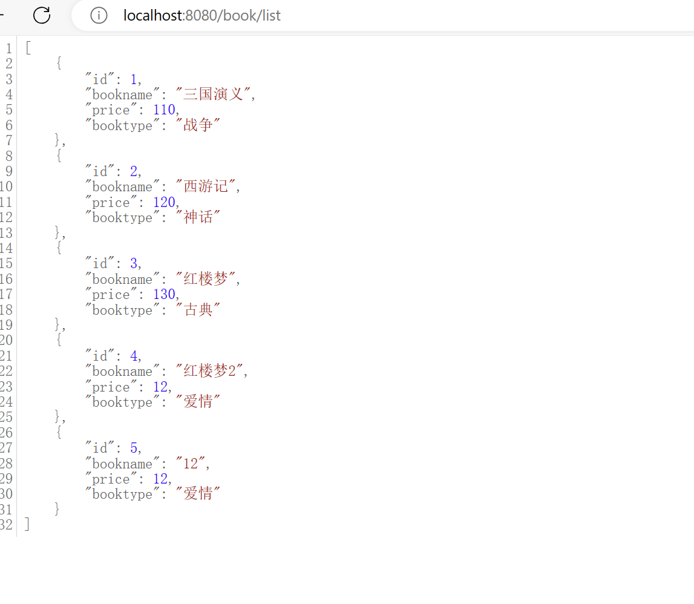Select the id value 2
The image size is (694, 604).
coord(134,171)
